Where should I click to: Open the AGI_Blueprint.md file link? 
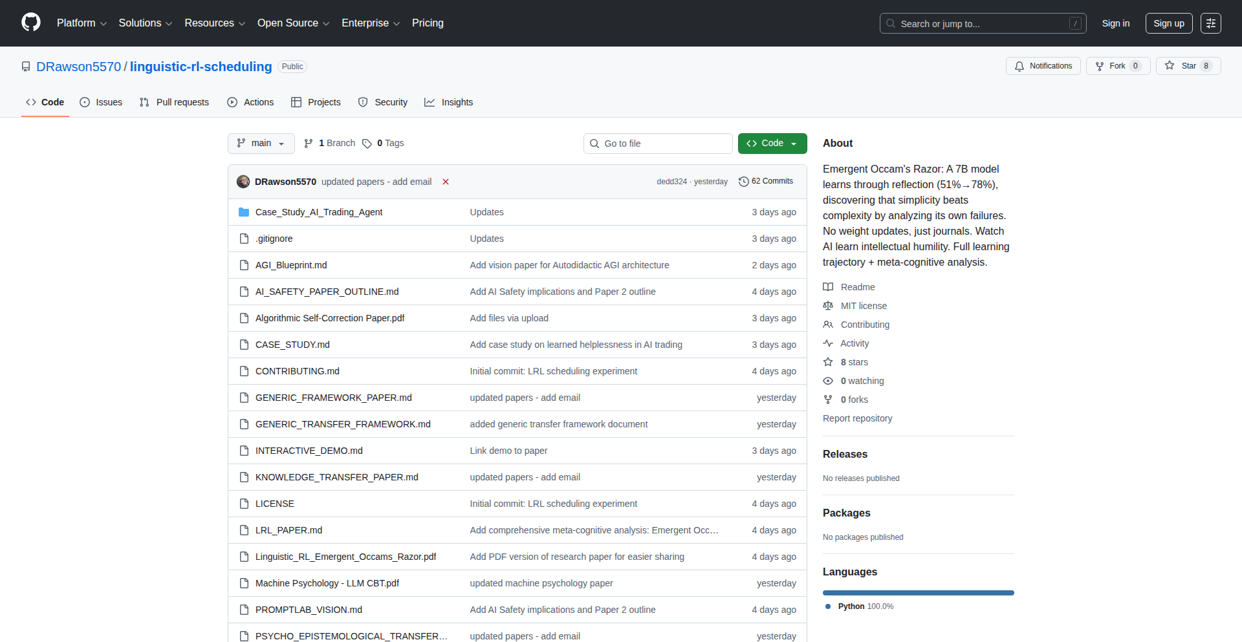click(291, 265)
